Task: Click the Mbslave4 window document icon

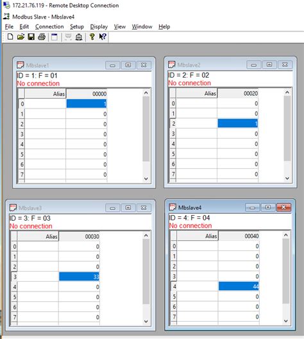Action: [x=173, y=207]
